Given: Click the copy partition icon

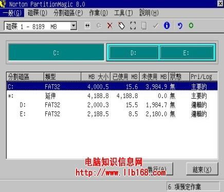Looking at the screenshot, I should click(144, 26).
